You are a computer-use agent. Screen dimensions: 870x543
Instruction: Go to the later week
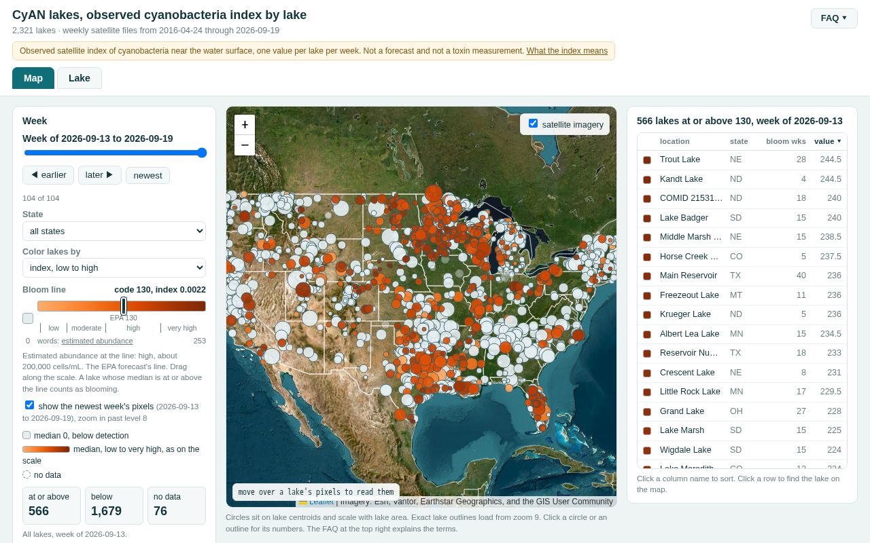pyautogui.click(x=100, y=175)
